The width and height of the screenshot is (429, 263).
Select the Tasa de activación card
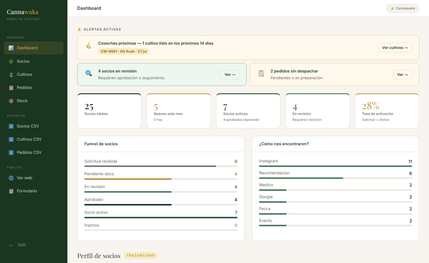click(x=387, y=111)
